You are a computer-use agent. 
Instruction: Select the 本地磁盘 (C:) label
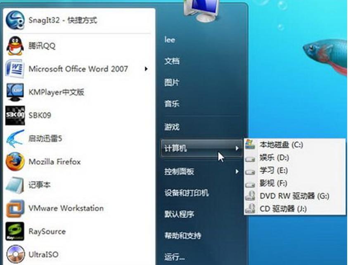point(282,145)
